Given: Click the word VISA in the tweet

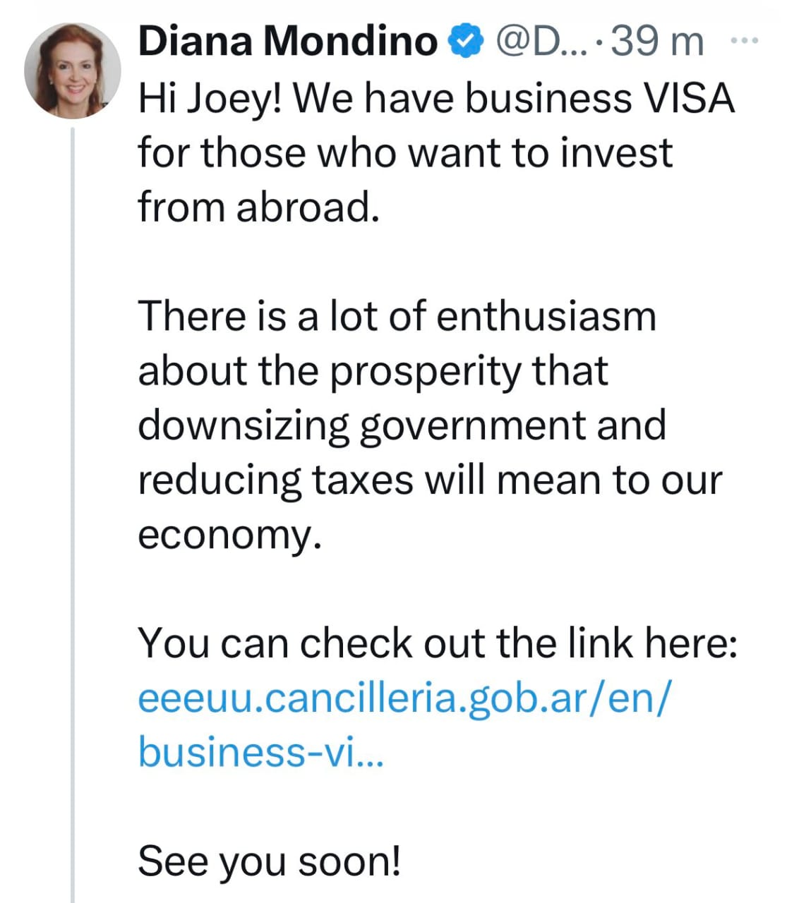Looking at the screenshot, I should tap(691, 98).
